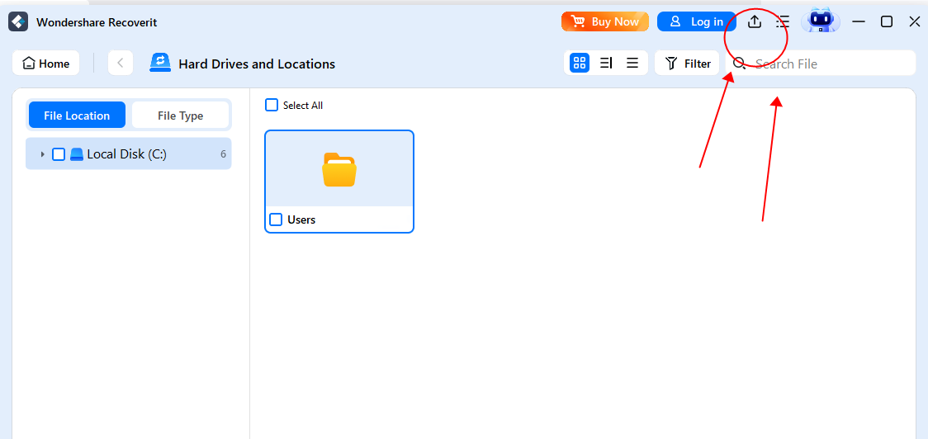The height and width of the screenshot is (439, 928).
Task: Click the Hard Drives and Locations icon
Action: (x=160, y=64)
